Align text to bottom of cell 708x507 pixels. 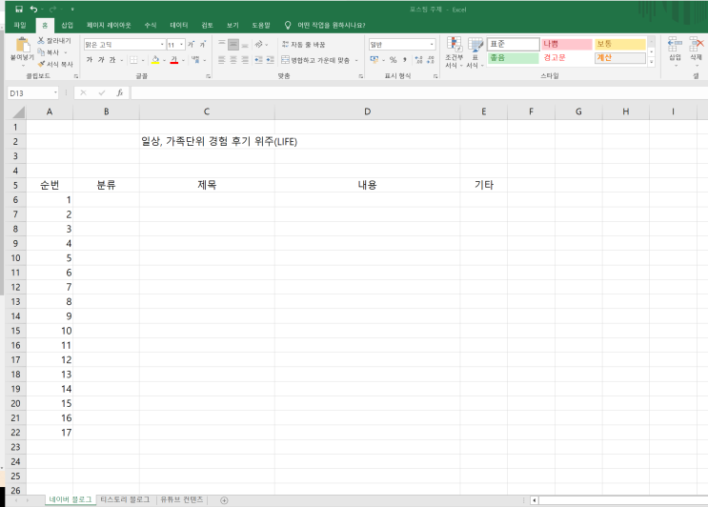click(245, 44)
